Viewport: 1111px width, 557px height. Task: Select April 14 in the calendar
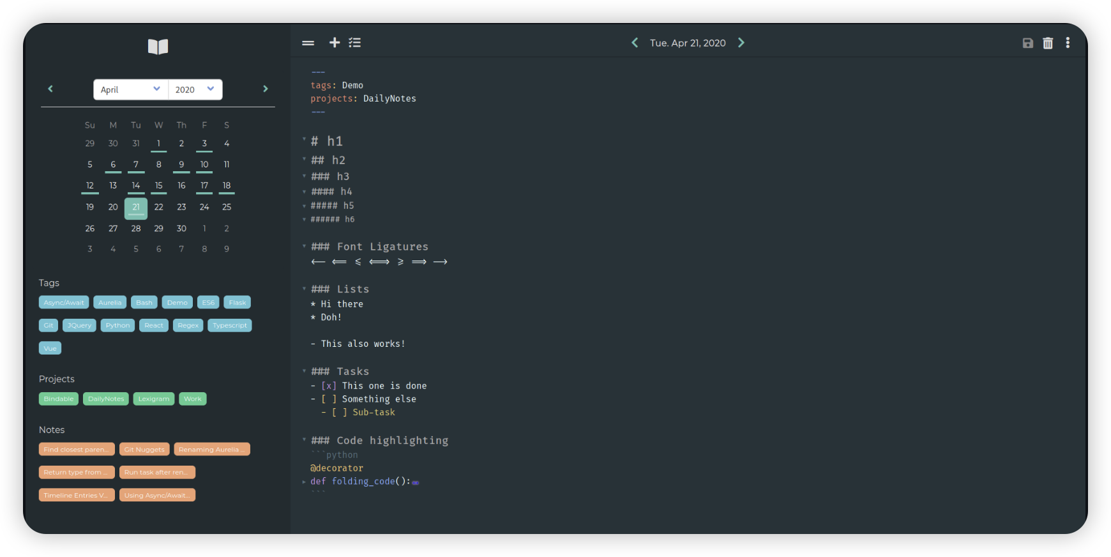[136, 186]
